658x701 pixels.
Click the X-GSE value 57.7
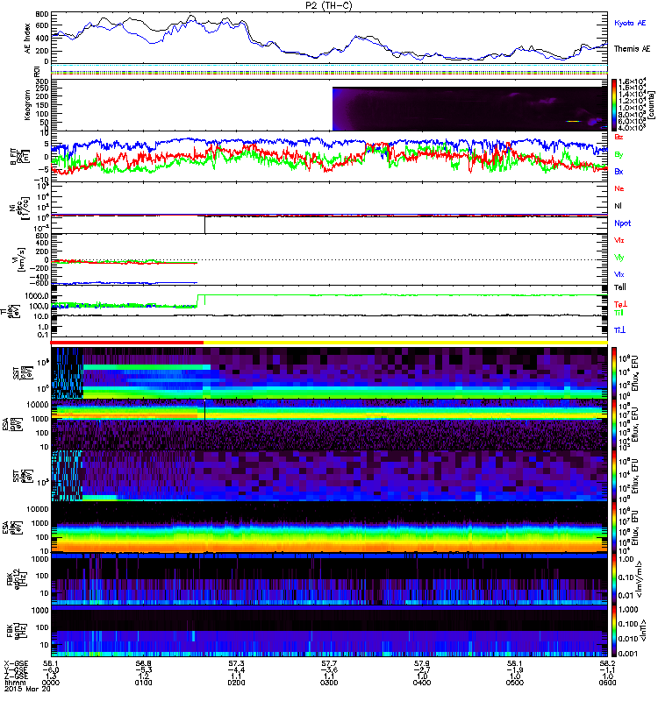329,664
